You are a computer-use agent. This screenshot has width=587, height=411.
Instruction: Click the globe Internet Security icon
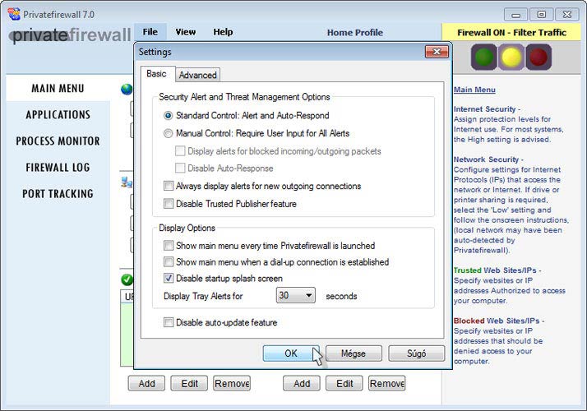[x=127, y=90]
